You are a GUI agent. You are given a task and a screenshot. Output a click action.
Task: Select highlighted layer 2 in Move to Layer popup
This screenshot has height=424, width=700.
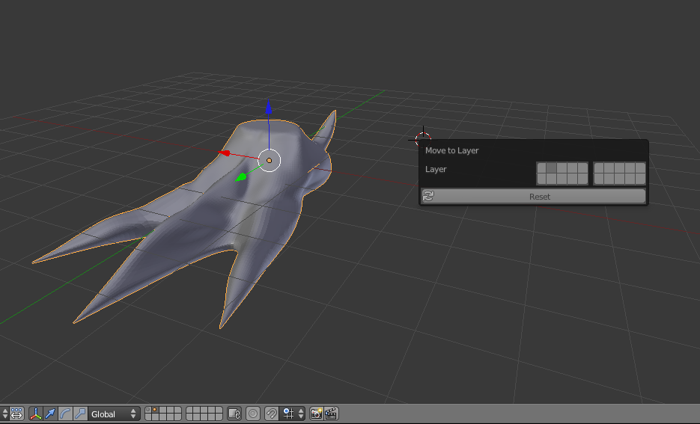point(551,168)
